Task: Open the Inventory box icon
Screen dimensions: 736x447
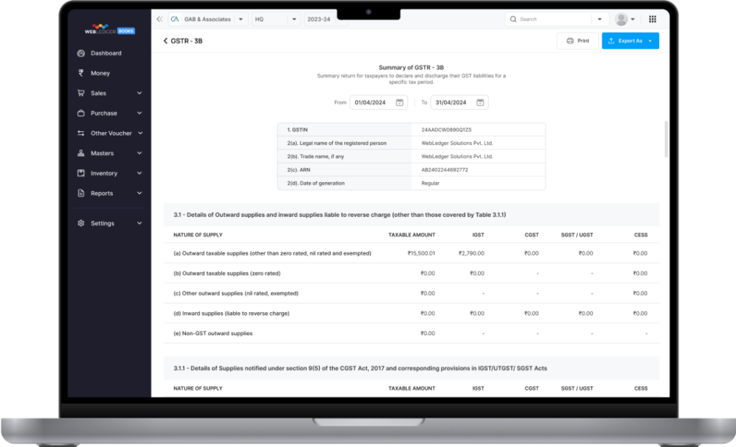Action: [81, 173]
